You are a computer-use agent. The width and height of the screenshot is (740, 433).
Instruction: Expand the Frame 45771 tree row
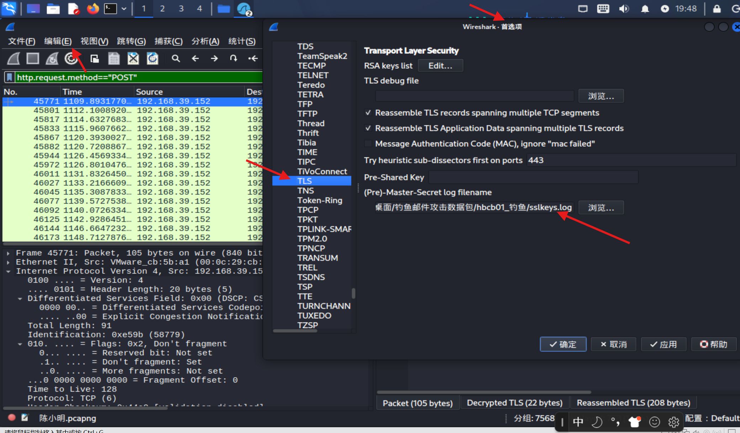8,253
